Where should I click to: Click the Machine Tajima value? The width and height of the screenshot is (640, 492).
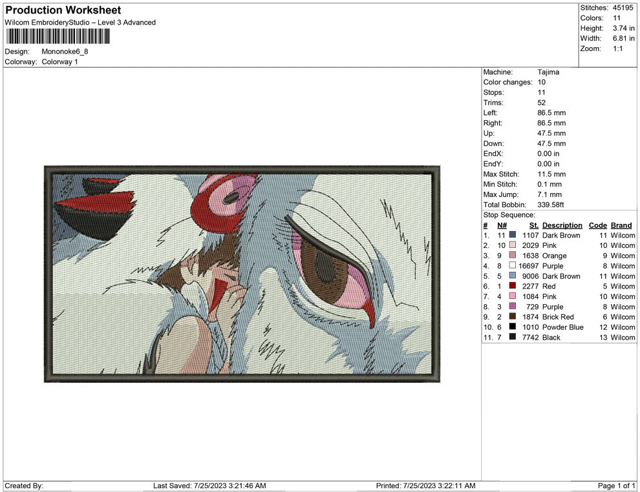pyautogui.click(x=548, y=72)
